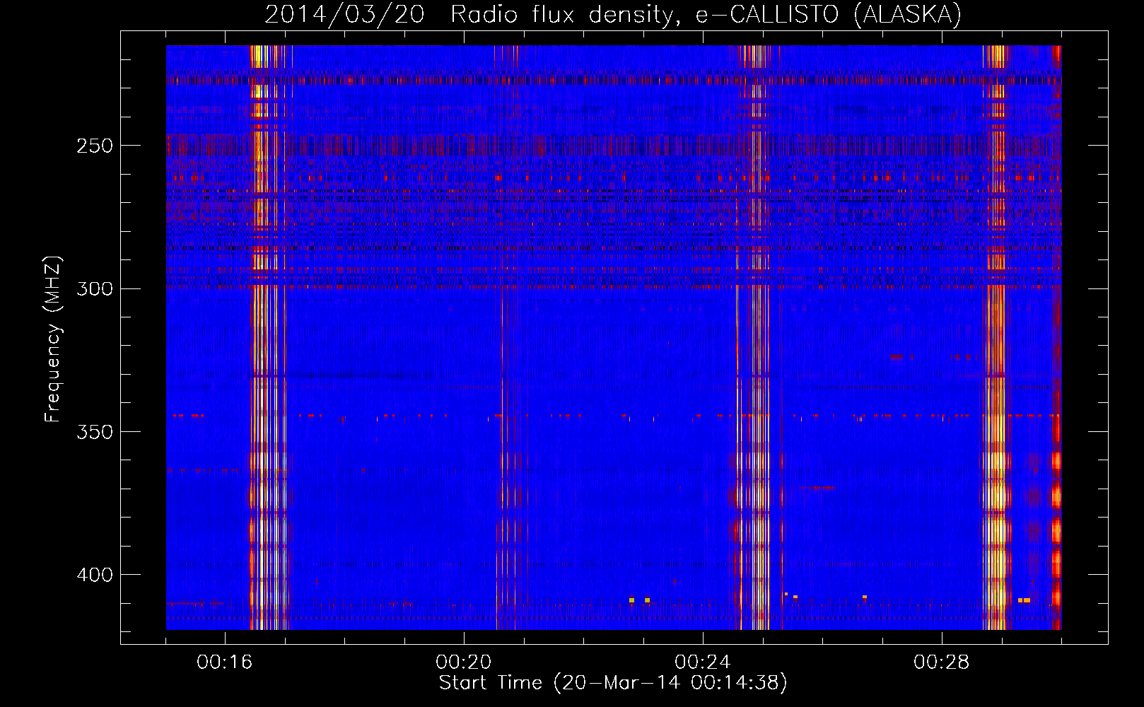Click the plot title "Radio flux density, e-CALLISTO (ALASKA)"
Screen dimensions: 1144x707
pyautogui.click(x=706, y=14)
